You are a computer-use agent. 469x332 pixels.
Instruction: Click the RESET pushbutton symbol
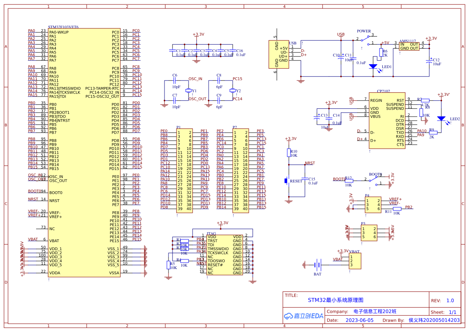pyautogui.click(x=287, y=180)
